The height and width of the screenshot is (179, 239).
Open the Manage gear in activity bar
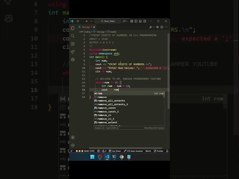[x=73, y=145]
